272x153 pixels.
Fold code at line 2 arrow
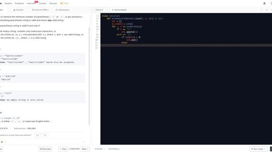coord(99,19)
